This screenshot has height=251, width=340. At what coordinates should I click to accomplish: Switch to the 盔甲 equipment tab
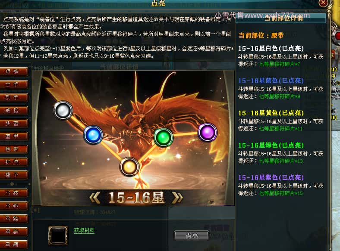pos(14,136)
